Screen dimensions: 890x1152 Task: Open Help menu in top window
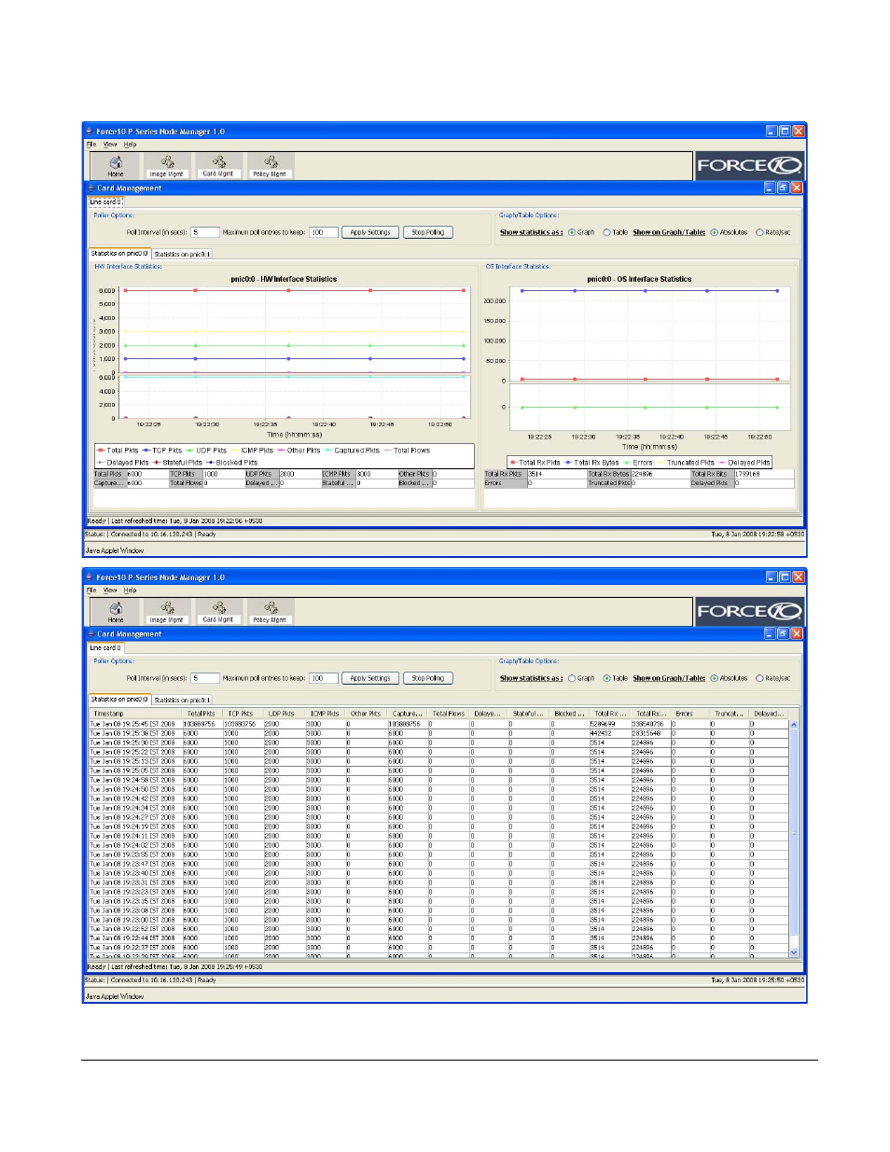(x=130, y=145)
